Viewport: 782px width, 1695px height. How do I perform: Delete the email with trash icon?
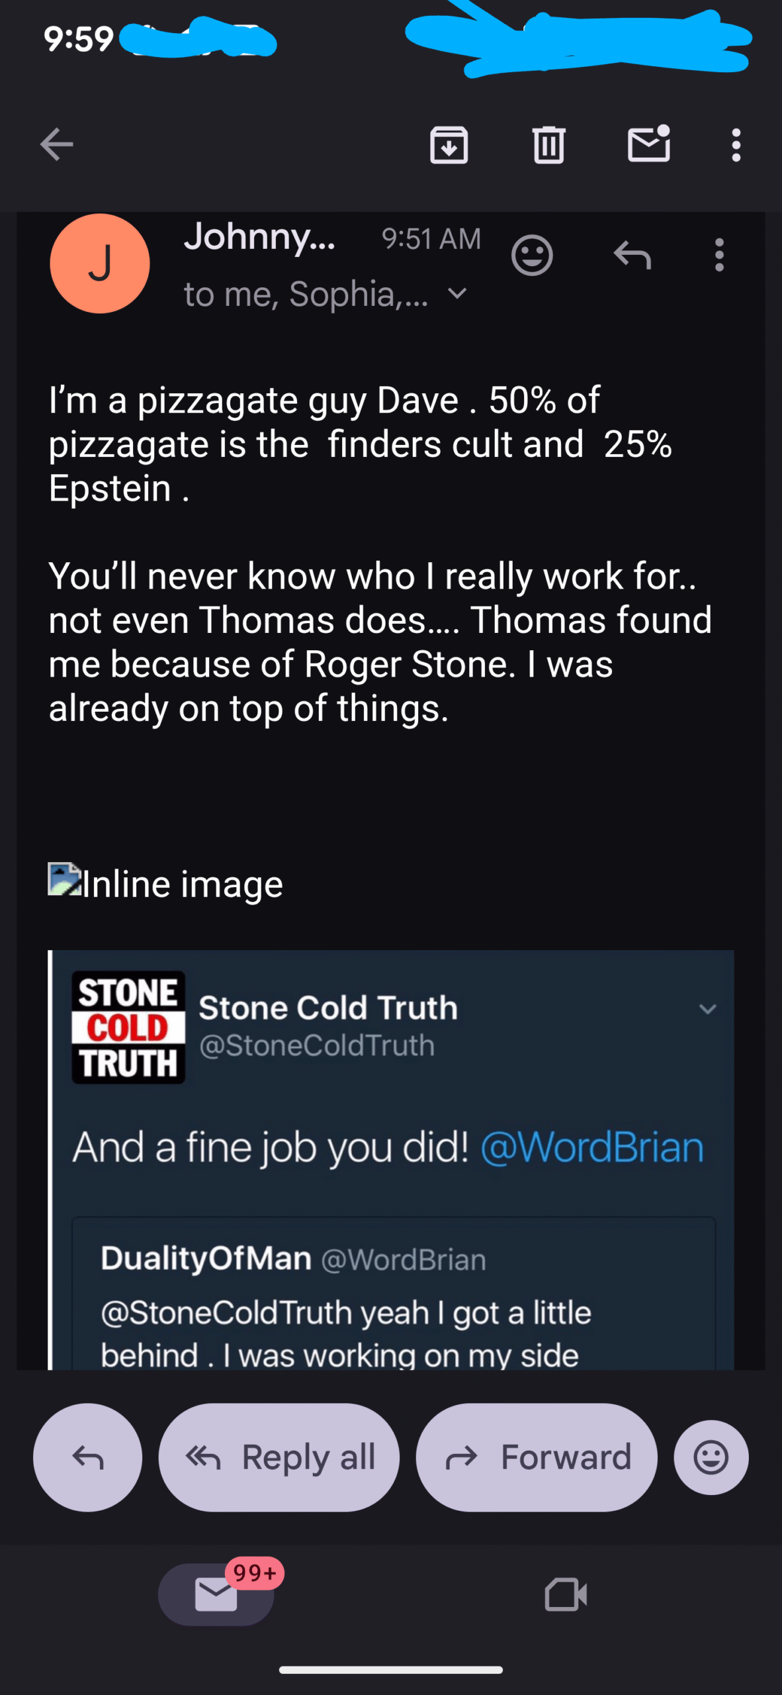tap(548, 144)
